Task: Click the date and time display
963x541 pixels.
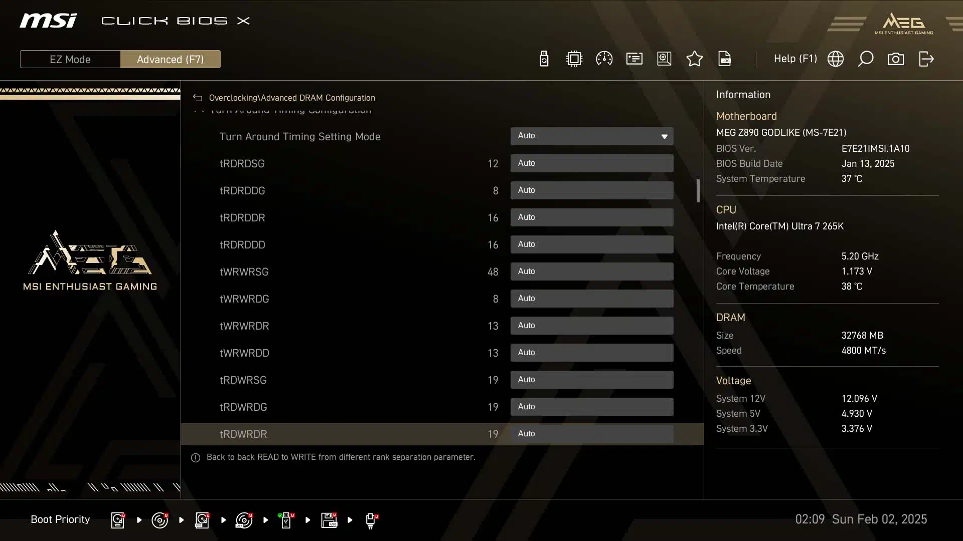Action: coord(861,519)
